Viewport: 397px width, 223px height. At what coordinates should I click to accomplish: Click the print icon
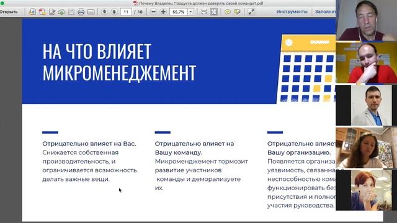(x=81, y=12)
